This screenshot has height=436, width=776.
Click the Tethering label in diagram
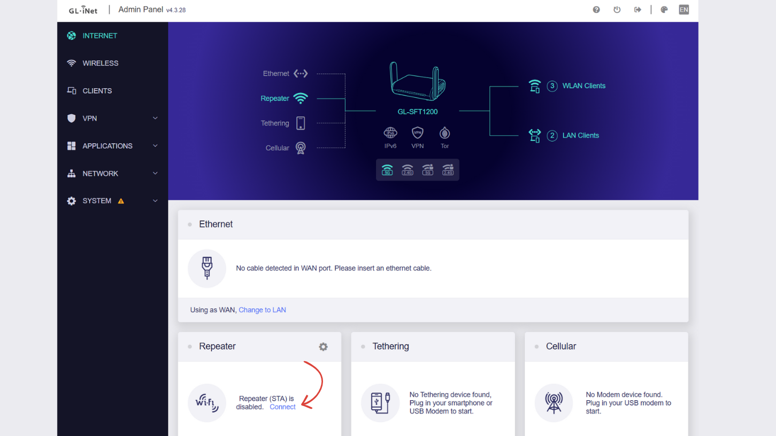click(x=275, y=123)
